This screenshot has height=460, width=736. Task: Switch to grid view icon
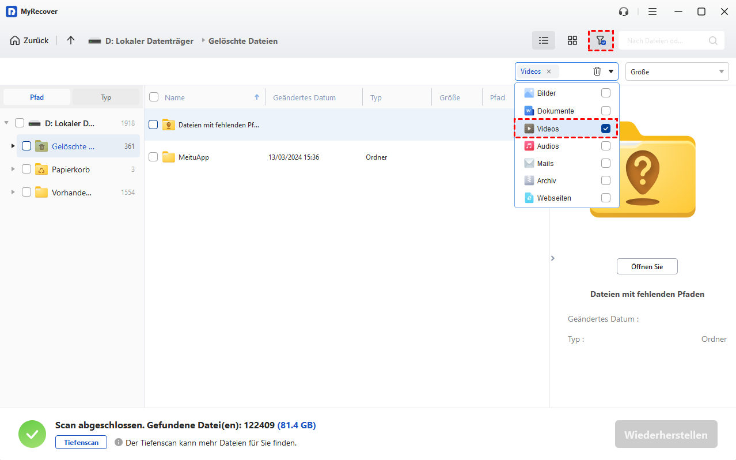pos(572,40)
